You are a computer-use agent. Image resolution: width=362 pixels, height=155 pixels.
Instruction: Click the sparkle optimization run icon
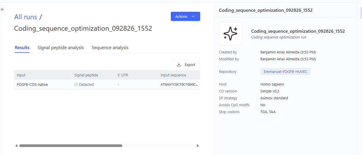pos(230,34)
